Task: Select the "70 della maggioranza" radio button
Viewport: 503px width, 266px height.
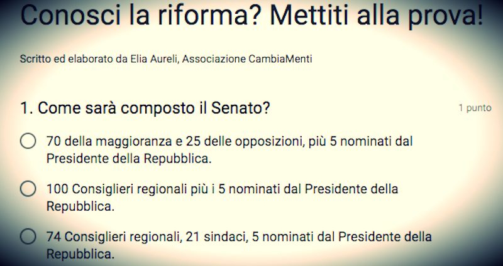Action: coord(28,141)
